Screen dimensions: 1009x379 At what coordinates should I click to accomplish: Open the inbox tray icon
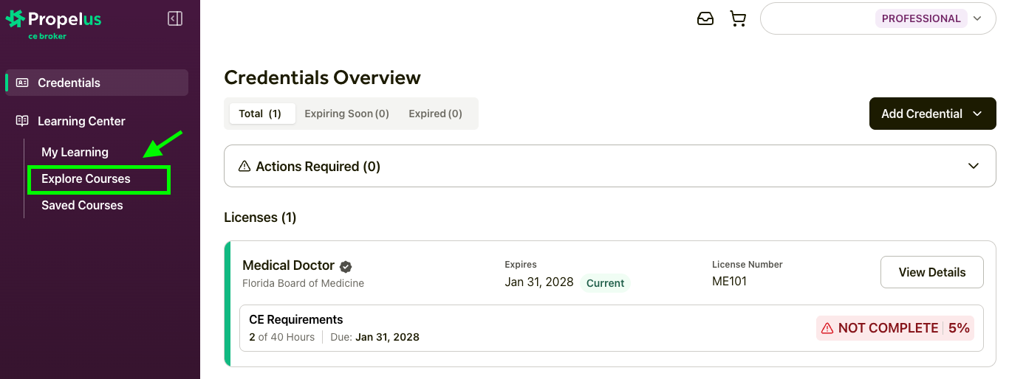click(x=705, y=19)
